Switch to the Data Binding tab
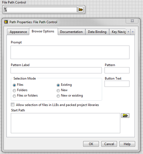This screenshot has height=154, width=143. (97, 32)
